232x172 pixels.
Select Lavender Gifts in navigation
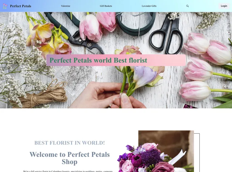coord(149,6)
